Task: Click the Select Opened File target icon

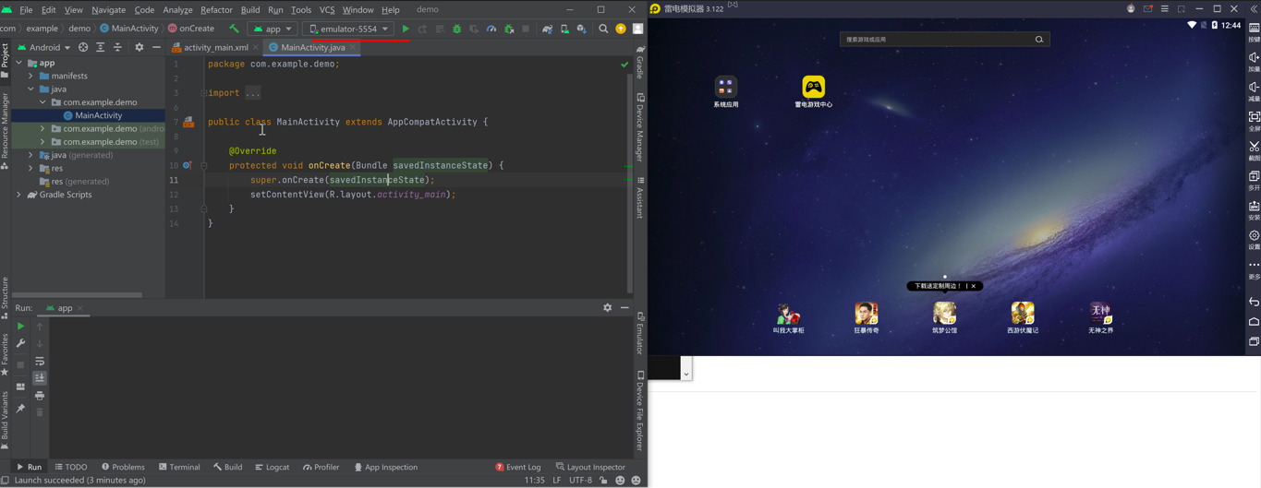Action: pos(83,47)
